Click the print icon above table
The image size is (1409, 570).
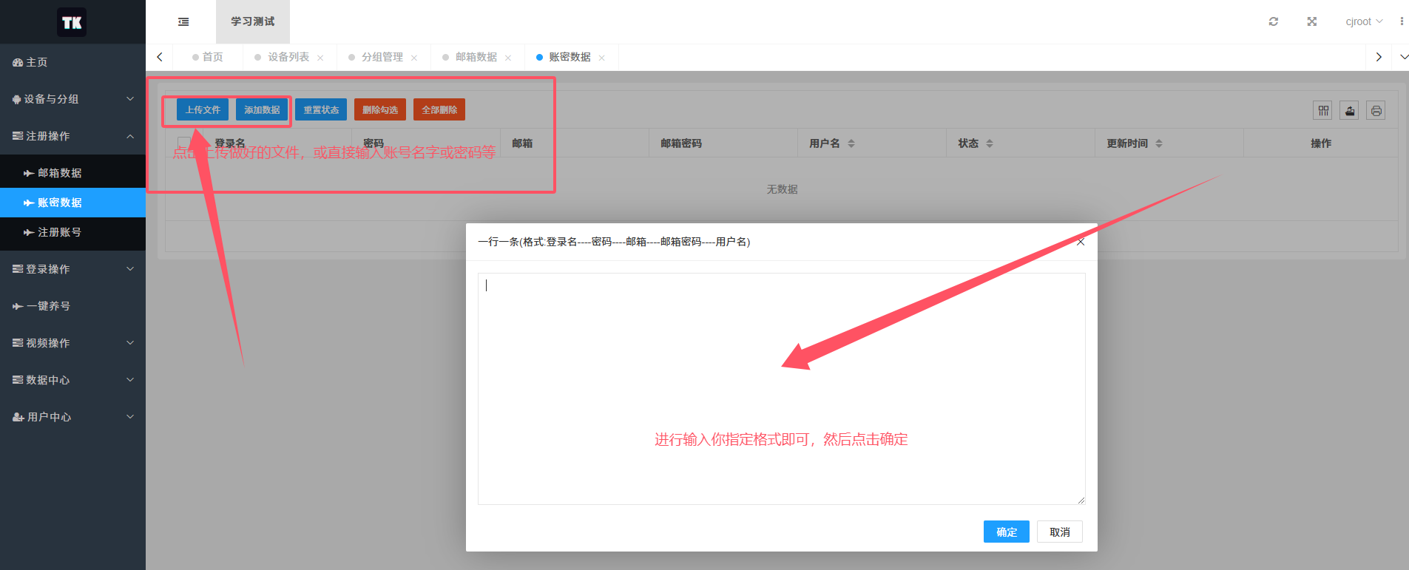(x=1376, y=111)
